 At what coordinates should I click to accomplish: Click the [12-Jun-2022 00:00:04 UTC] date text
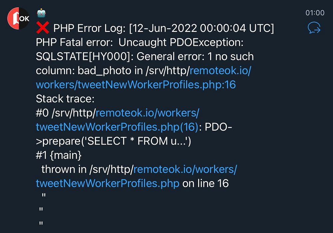(201, 28)
